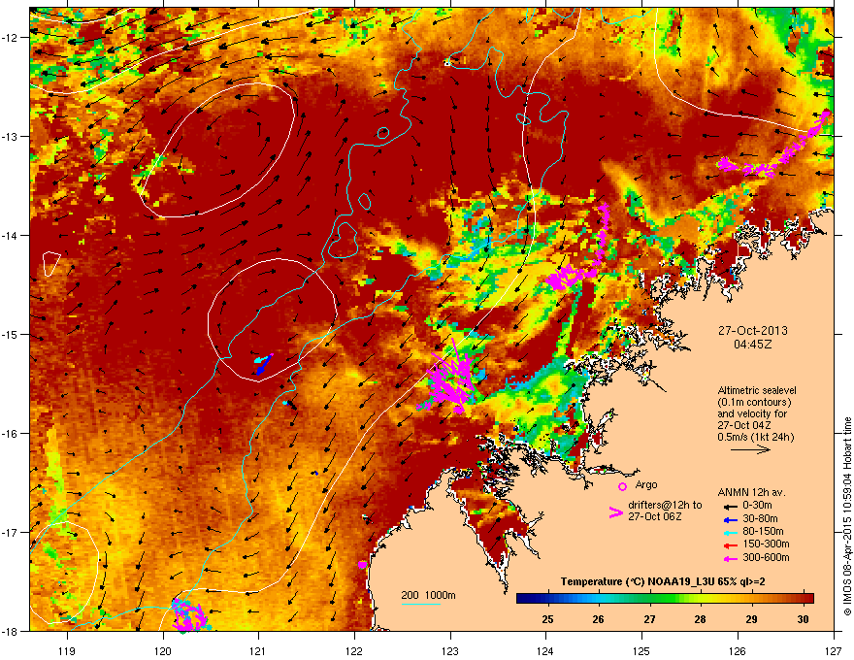Click the colorbar tick label 26
This screenshot has width=854, height=660.
pos(599,619)
